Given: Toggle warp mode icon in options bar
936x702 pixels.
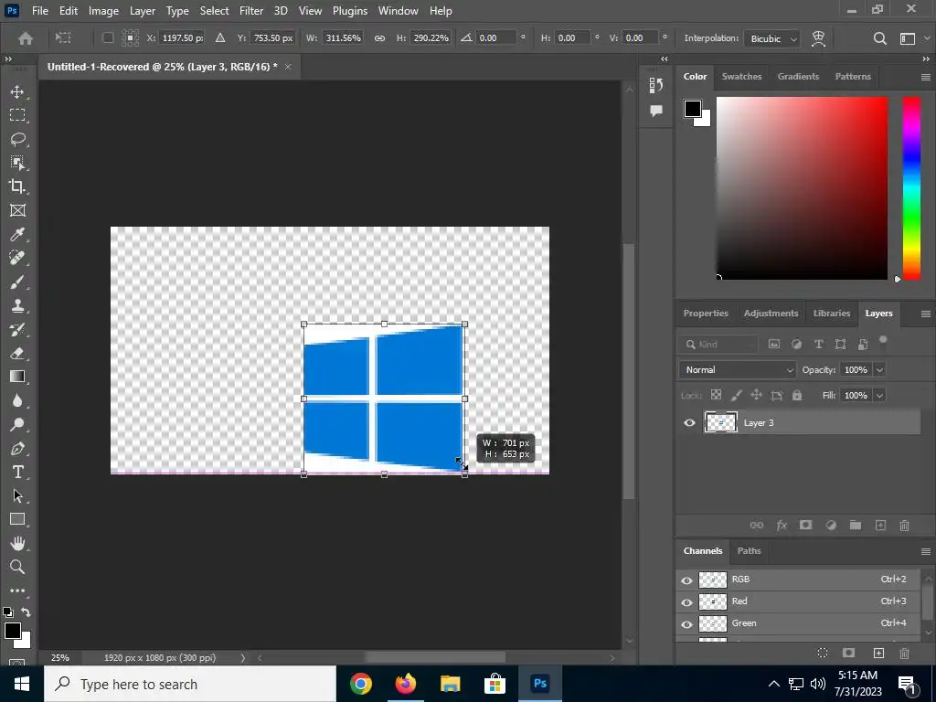Looking at the screenshot, I should [818, 38].
